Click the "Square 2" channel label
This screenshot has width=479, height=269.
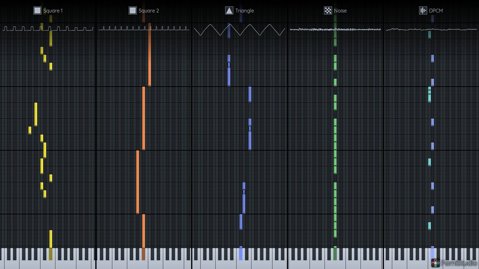[149, 10]
